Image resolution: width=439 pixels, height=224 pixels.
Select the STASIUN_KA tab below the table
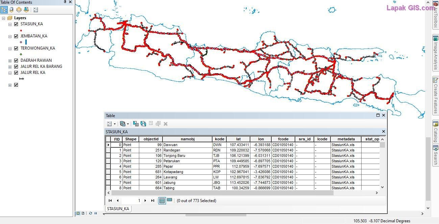tap(118, 209)
